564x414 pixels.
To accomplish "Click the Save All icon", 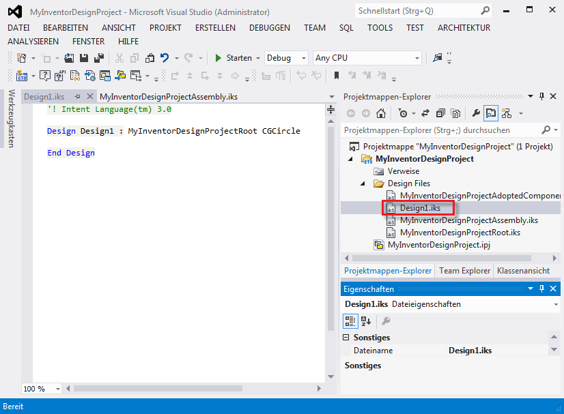I will pyautogui.click(x=98, y=58).
